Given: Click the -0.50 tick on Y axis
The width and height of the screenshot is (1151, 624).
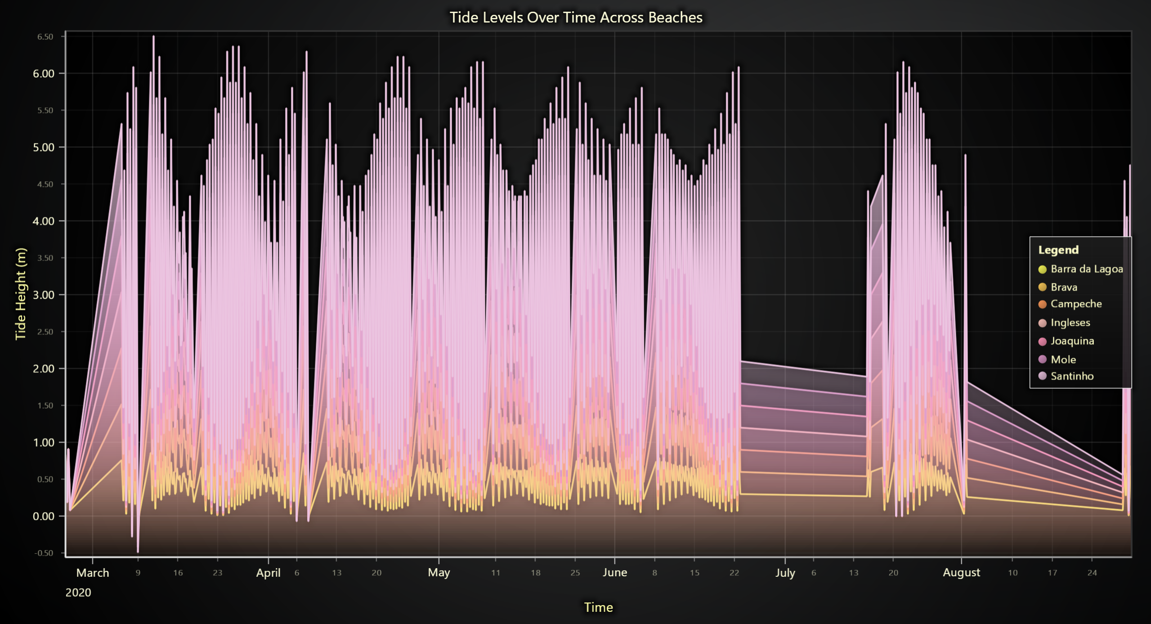Looking at the screenshot, I should tap(44, 553).
